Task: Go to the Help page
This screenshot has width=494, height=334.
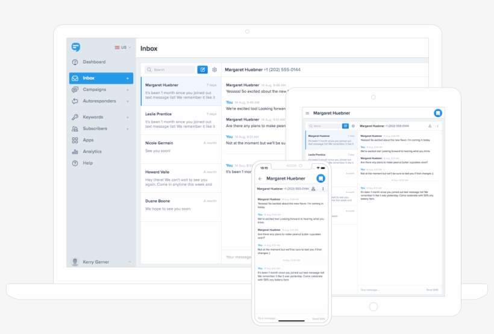Action: (88, 163)
